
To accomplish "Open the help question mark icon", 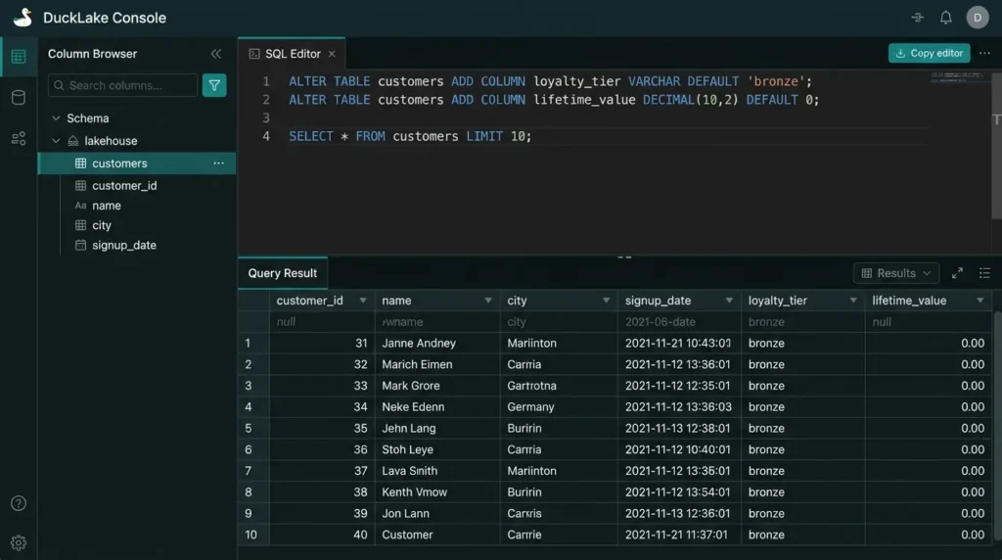I will click(19, 504).
